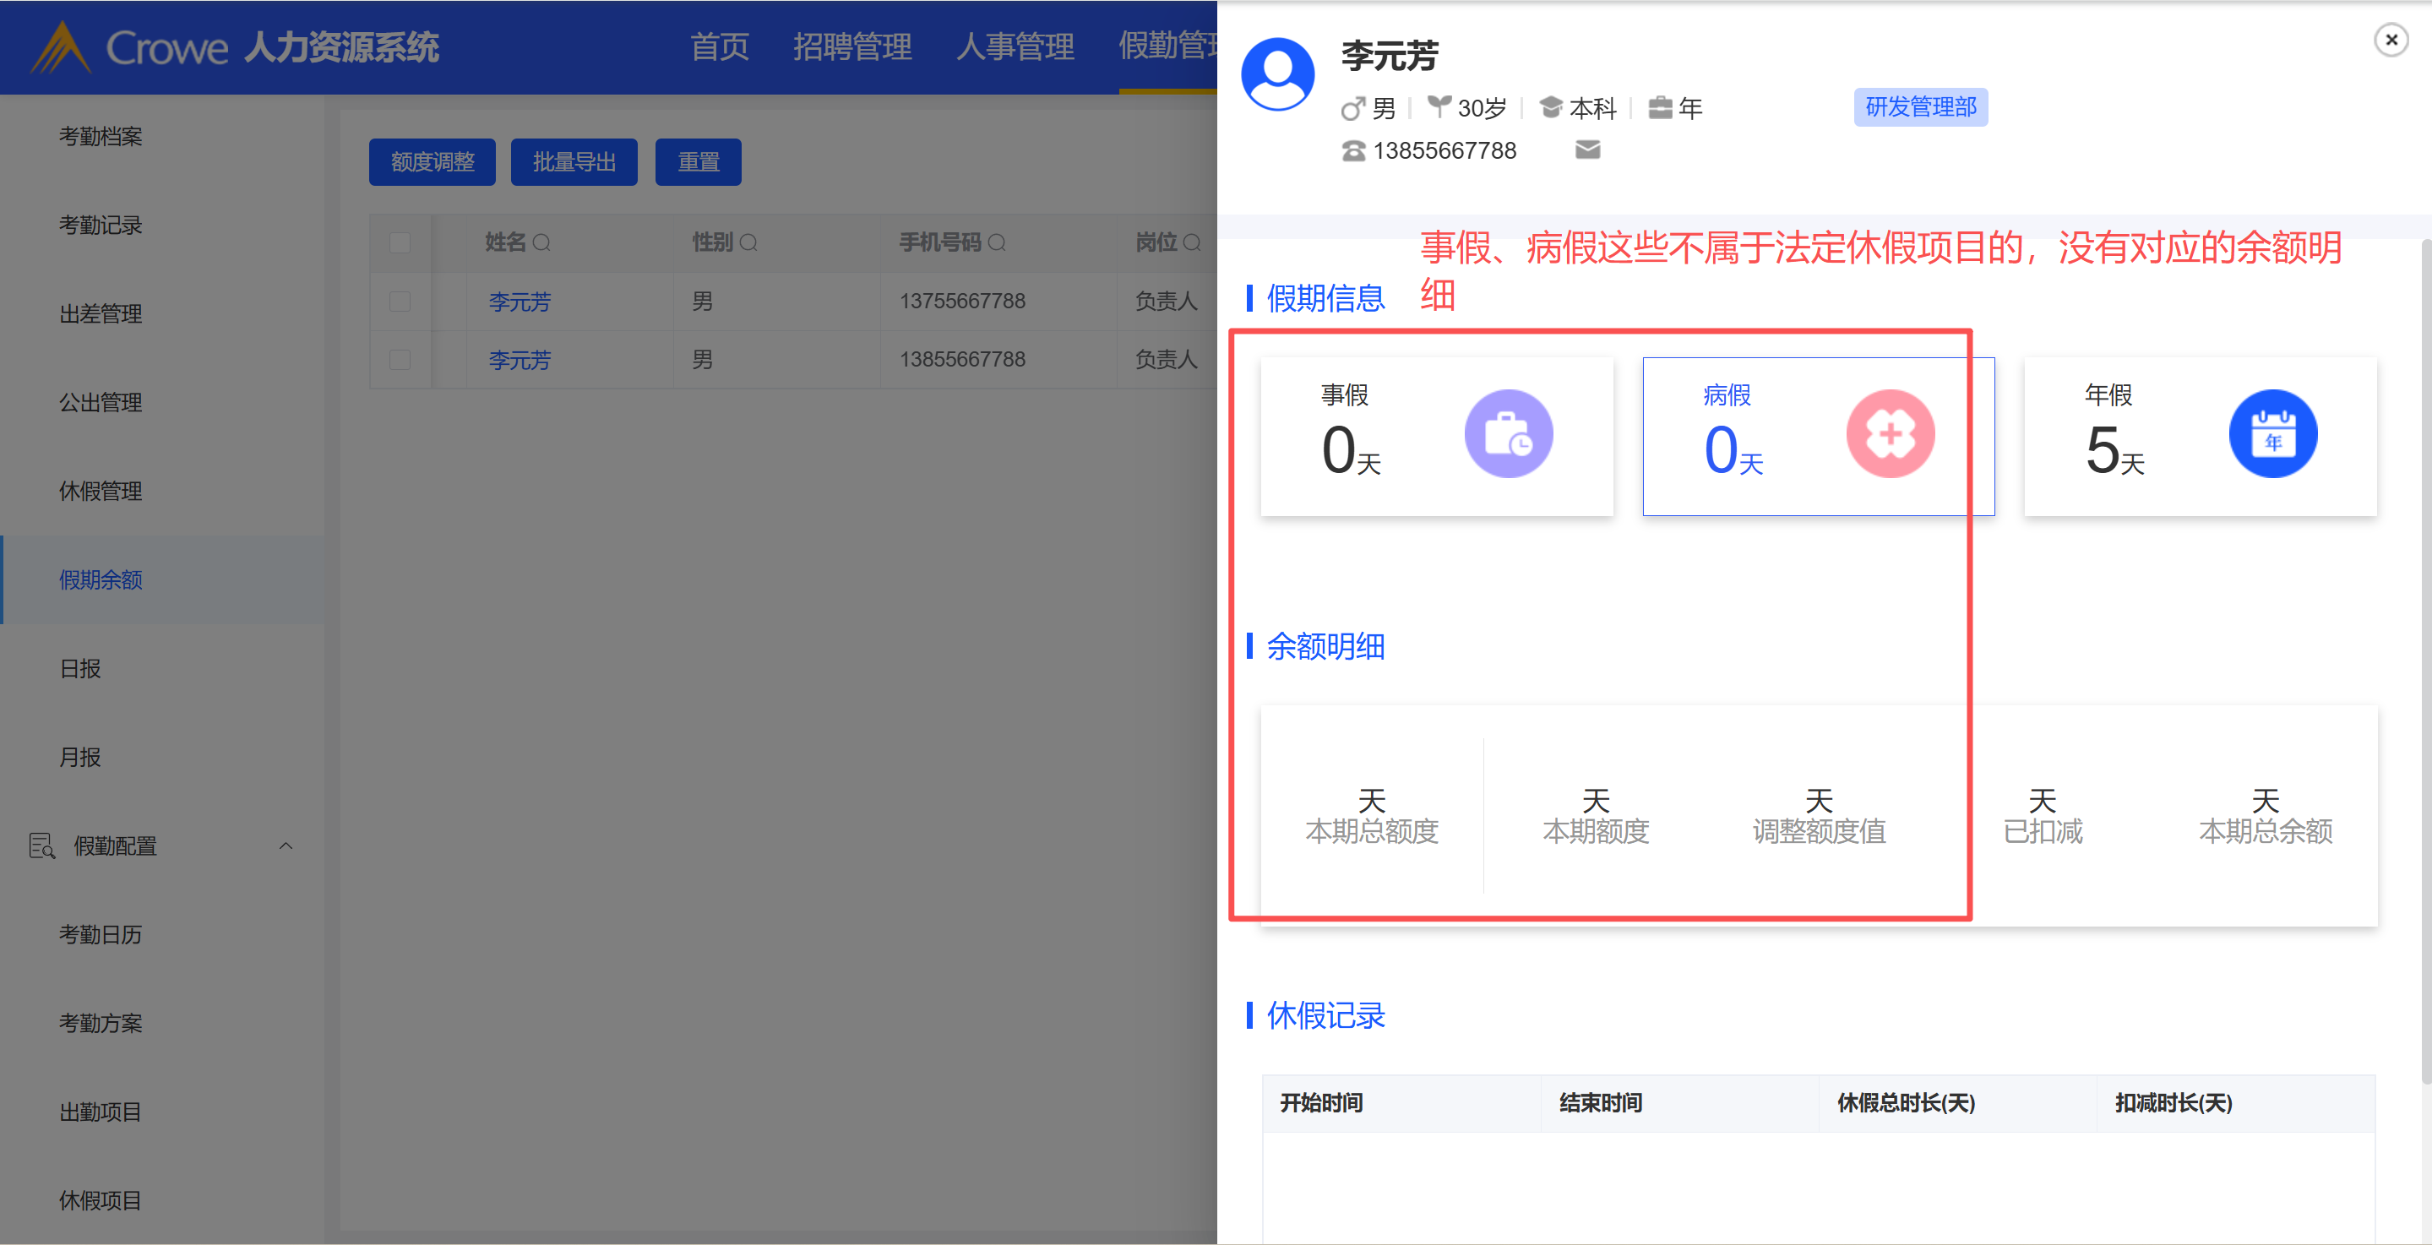This screenshot has width=2432, height=1245.
Task: Open 休假管理 in the sidebar
Action: point(101,492)
